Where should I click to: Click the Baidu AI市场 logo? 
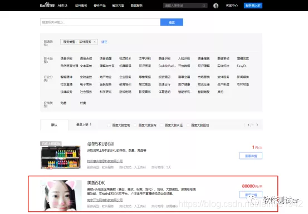click(x=53, y=6)
